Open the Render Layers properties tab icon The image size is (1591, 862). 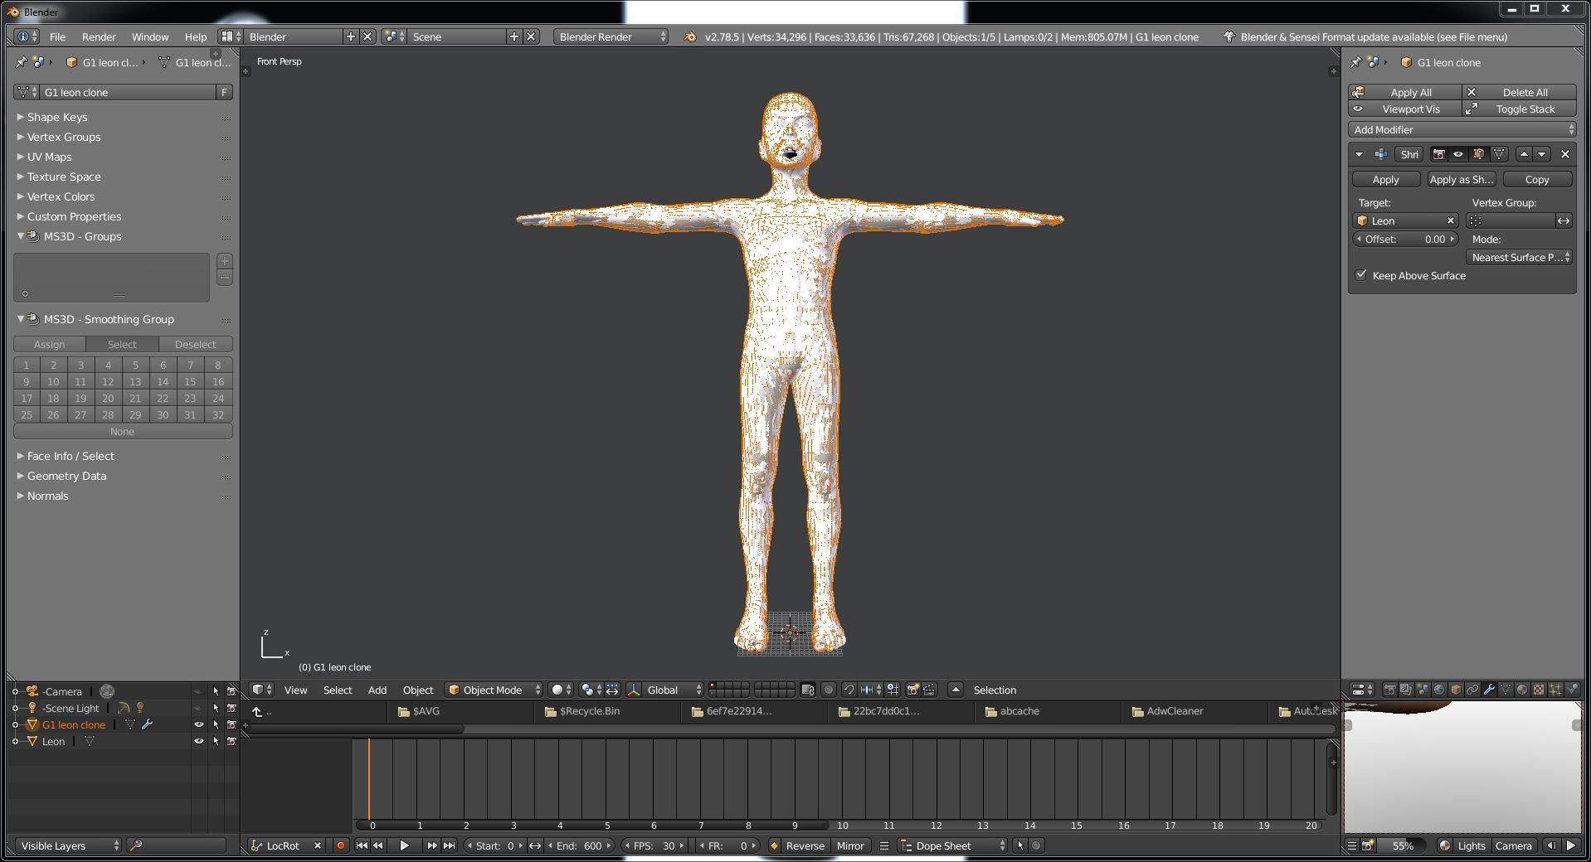(x=1406, y=690)
